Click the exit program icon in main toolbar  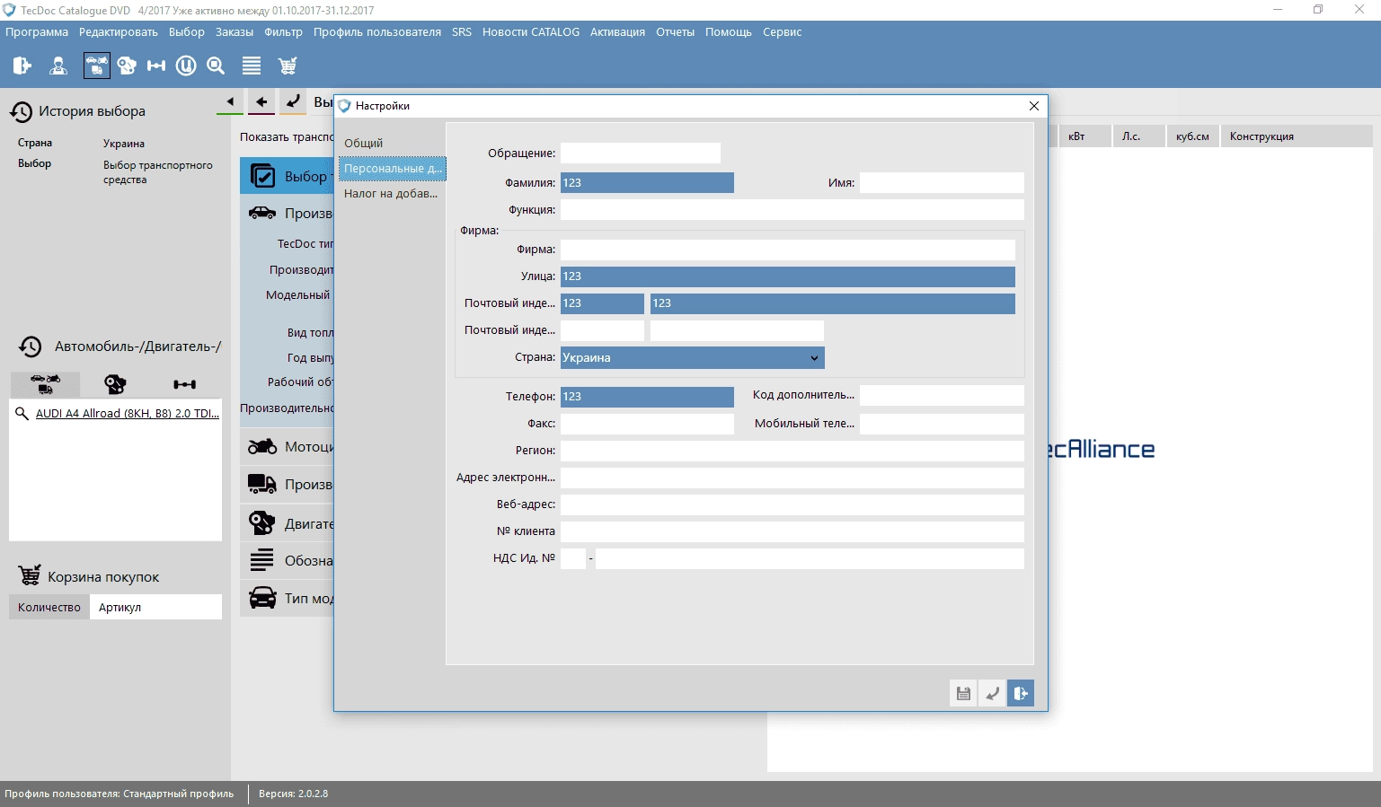[22, 66]
